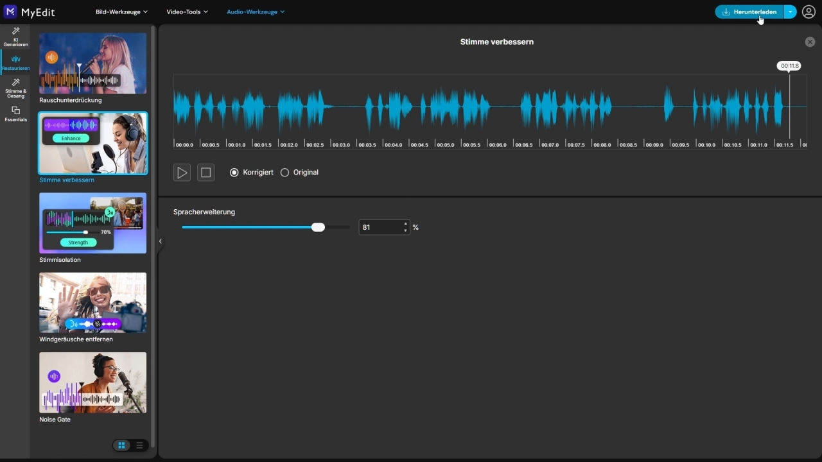Click the MyEdit logo
Image resolution: width=822 pixels, height=462 pixels.
click(x=28, y=12)
